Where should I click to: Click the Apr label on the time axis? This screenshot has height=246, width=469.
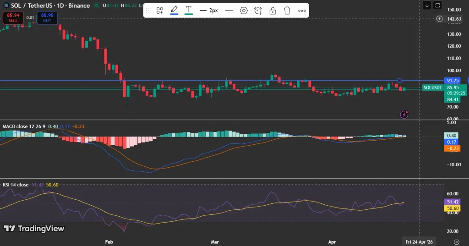332,242
